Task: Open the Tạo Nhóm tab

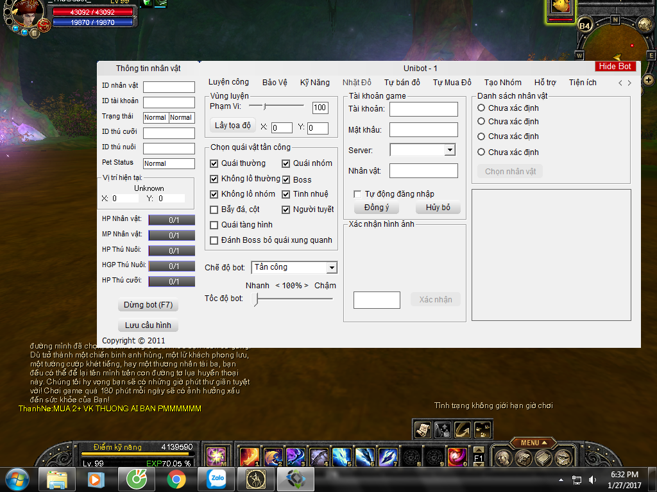Action: click(503, 83)
